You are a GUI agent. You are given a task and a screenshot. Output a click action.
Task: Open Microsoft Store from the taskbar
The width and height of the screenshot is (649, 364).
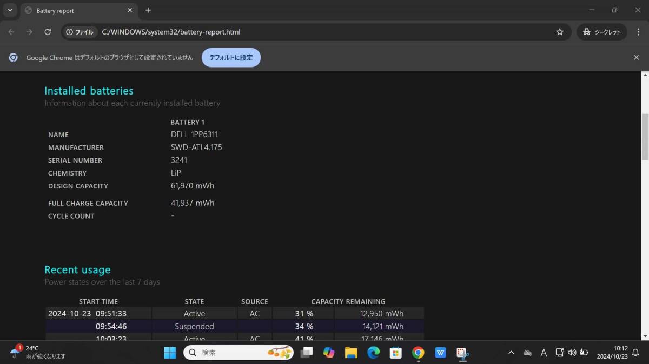(x=395, y=353)
